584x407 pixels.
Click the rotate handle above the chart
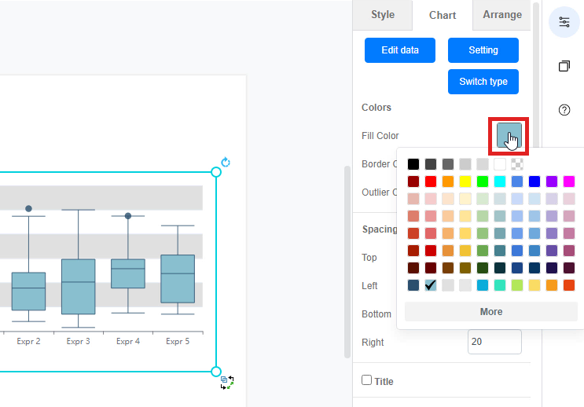tap(226, 163)
